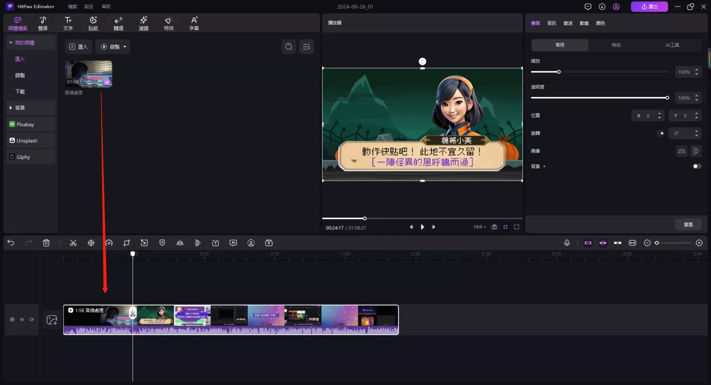Add cover image on the track
711x385 pixels.
click(x=52, y=320)
